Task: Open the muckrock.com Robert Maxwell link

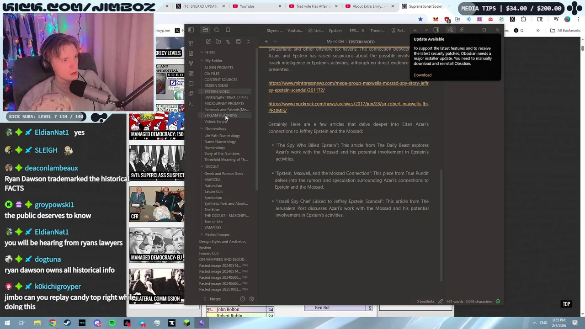Action: [349, 107]
